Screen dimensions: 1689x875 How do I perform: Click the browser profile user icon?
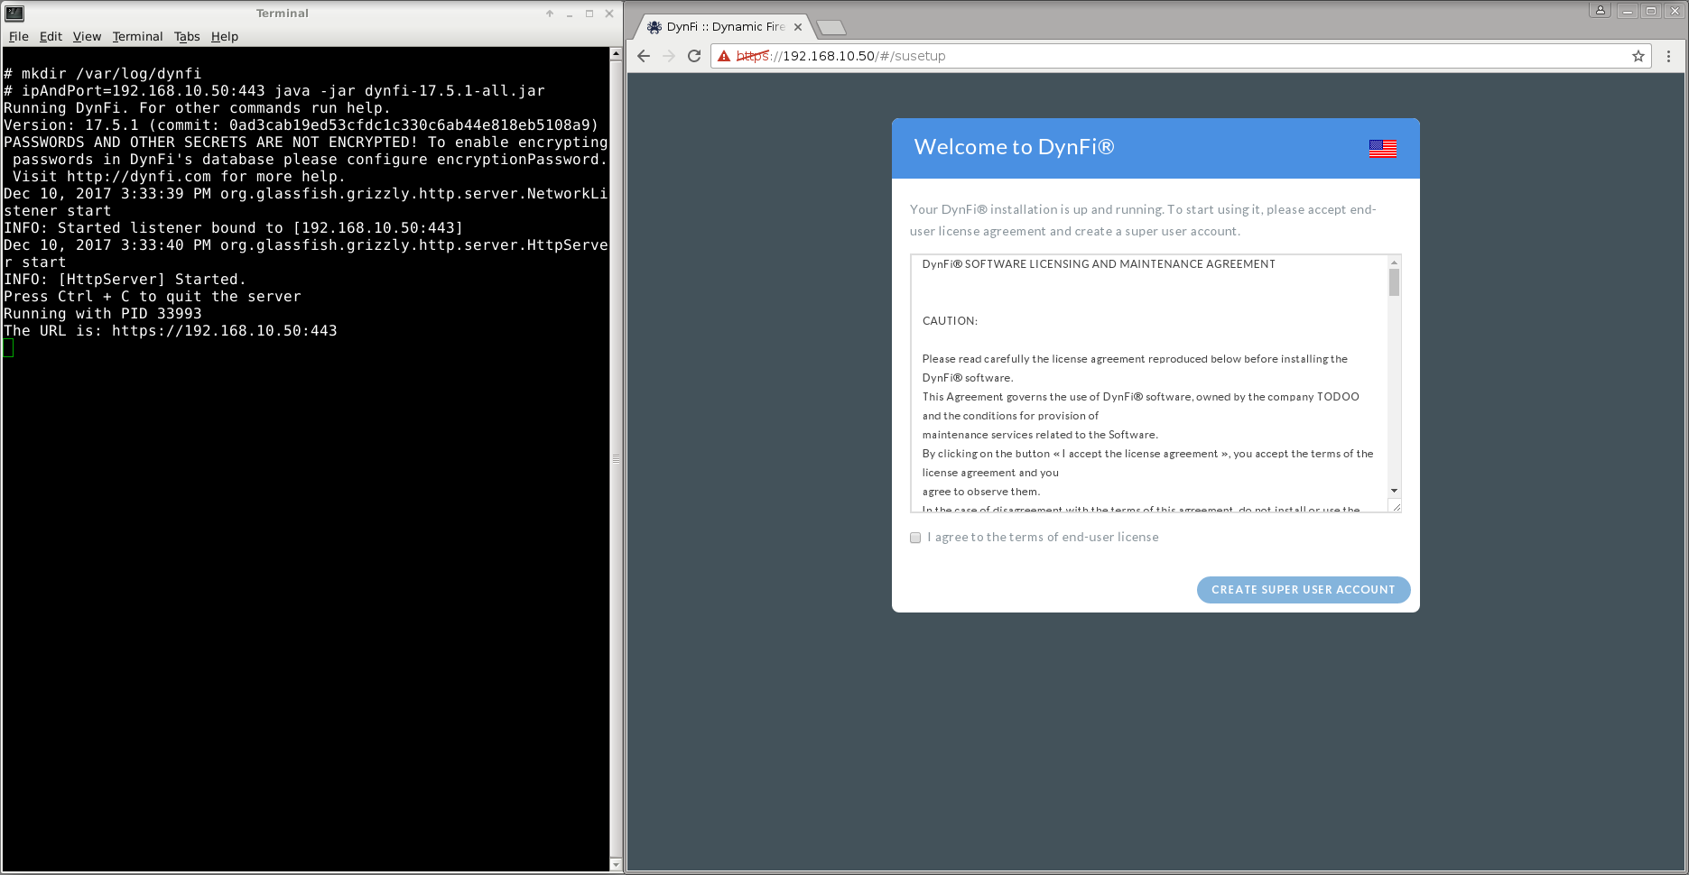pyautogui.click(x=1601, y=11)
